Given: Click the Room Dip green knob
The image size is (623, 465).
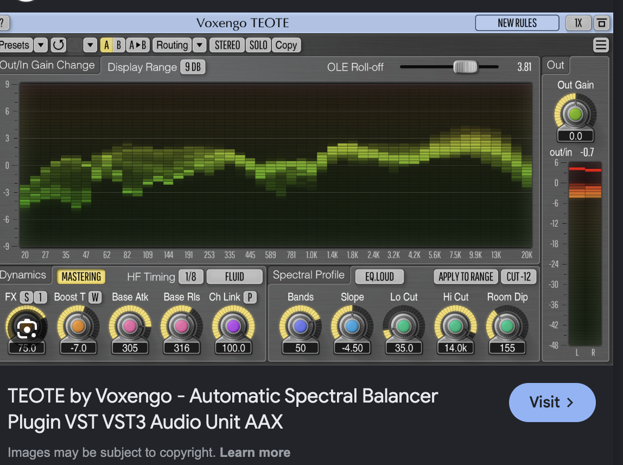Looking at the screenshot, I should pos(507,326).
